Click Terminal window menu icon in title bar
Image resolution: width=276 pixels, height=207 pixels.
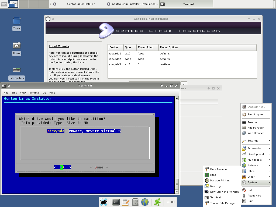coord(4,86)
